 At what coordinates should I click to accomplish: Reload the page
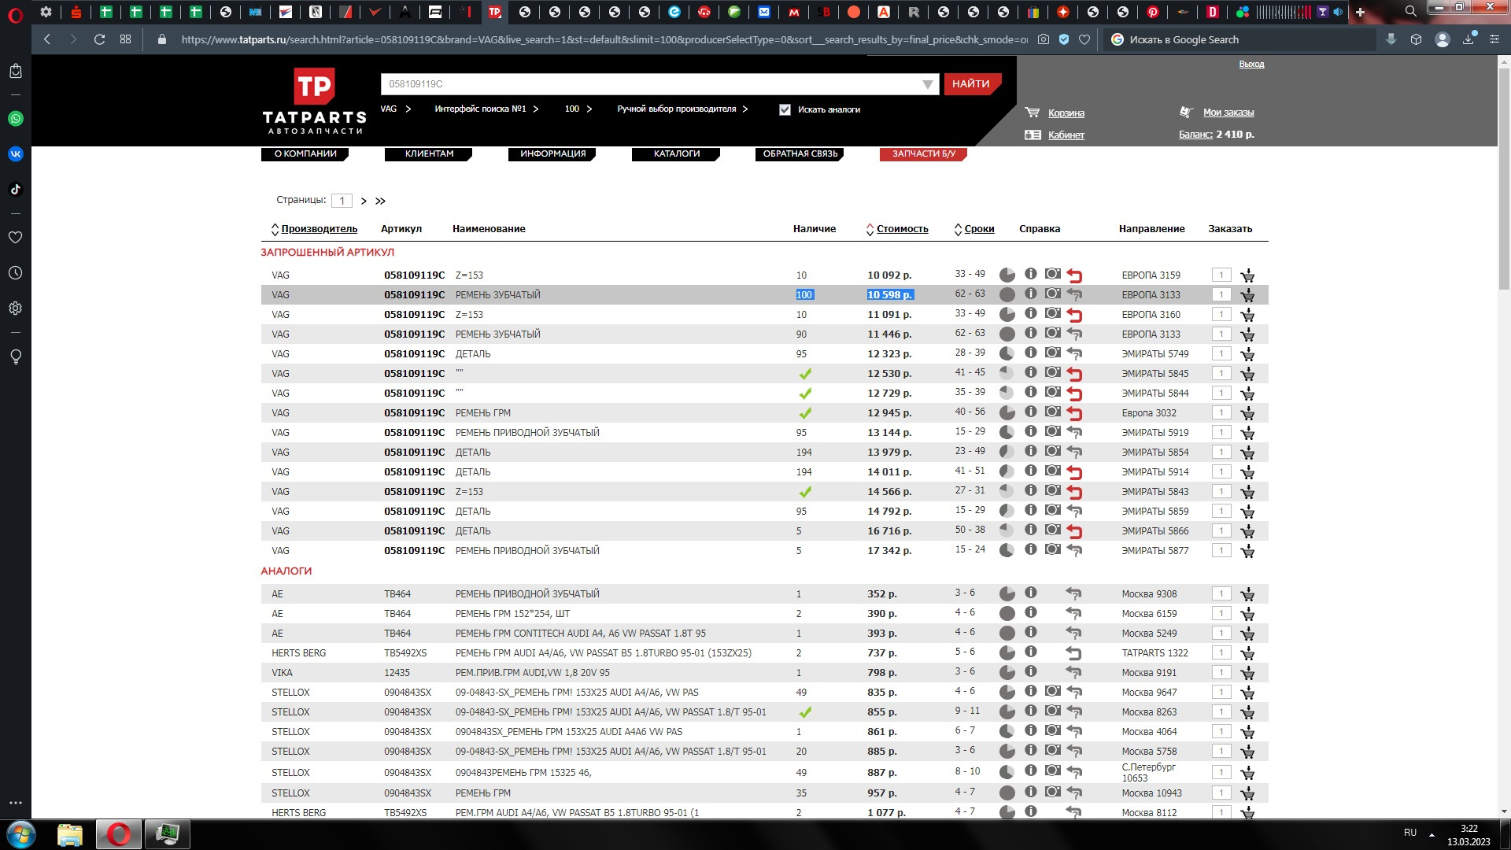pos(99,39)
